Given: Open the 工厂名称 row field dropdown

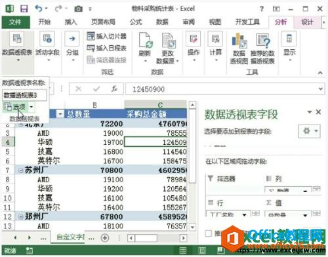Looking at the screenshot, I should (x=244, y=214).
